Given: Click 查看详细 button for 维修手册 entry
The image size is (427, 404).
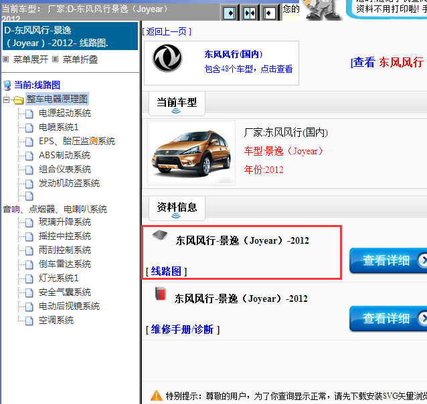Looking at the screenshot, I should [x=388, y=319].
